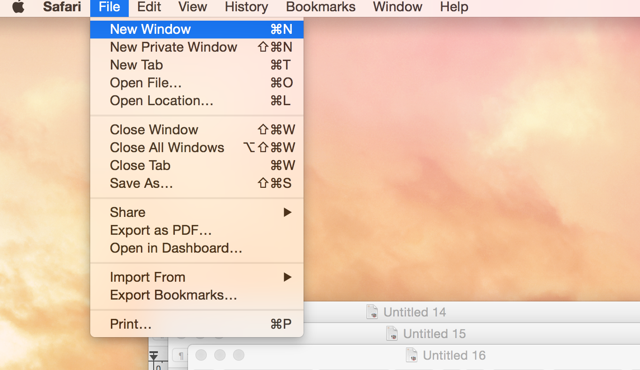Image resolution: width=640 pixels, height=370 pixels.
Task: Select Close All Windows
Action: [197, 147]
